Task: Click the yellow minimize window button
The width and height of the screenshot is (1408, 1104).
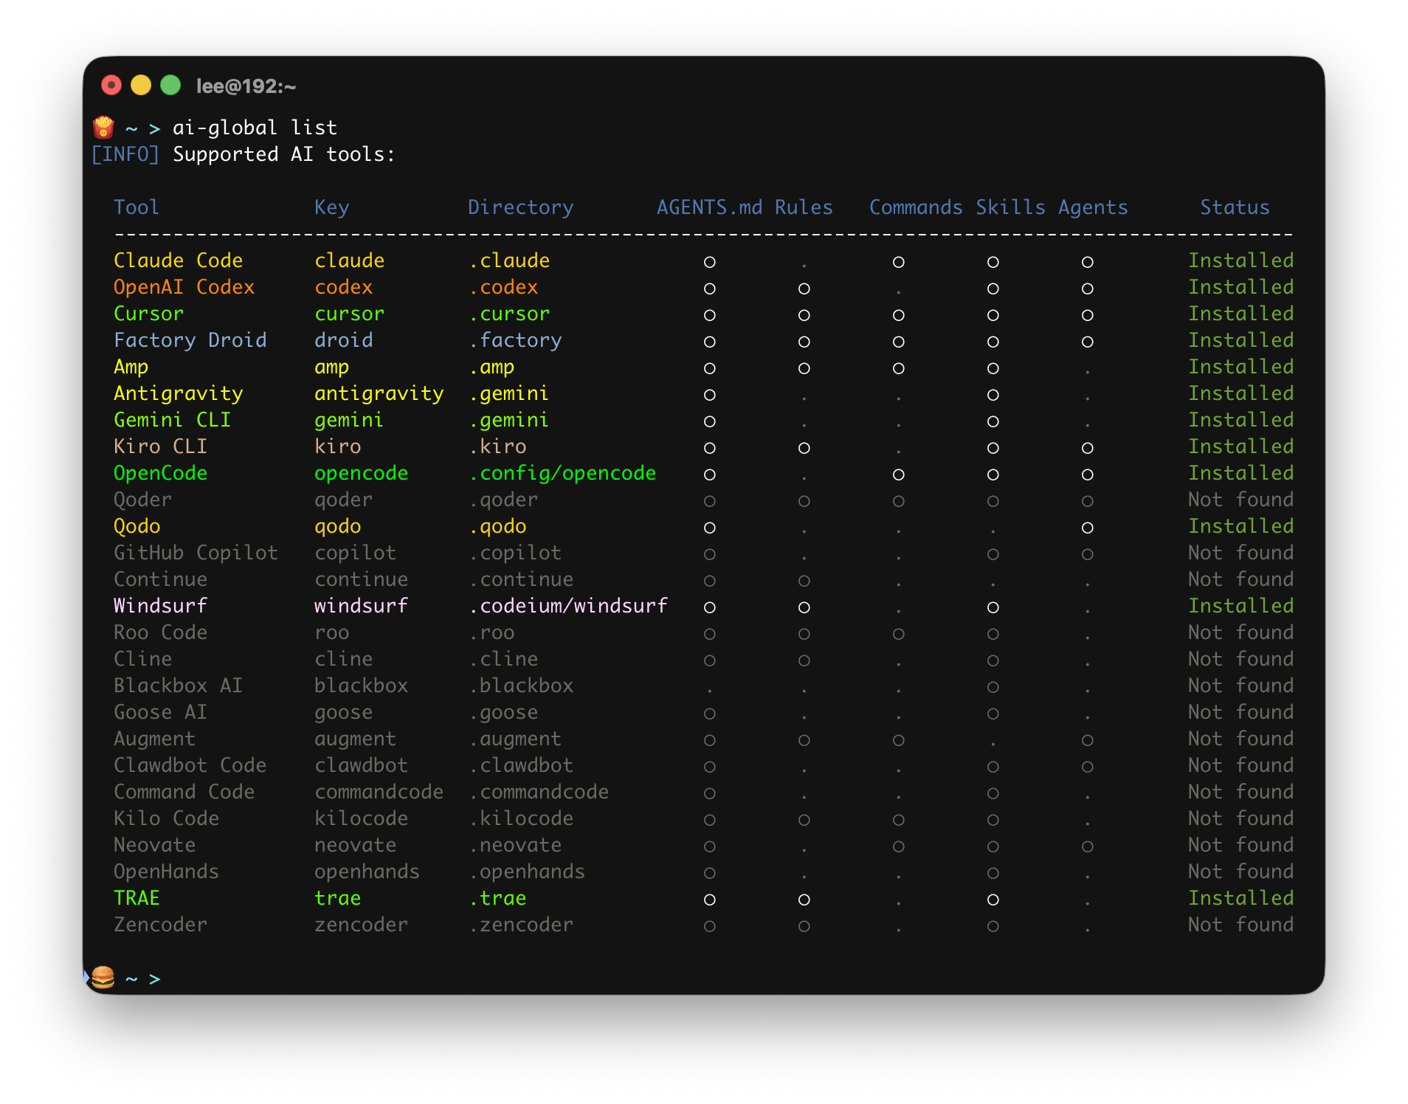Action: 141,86
